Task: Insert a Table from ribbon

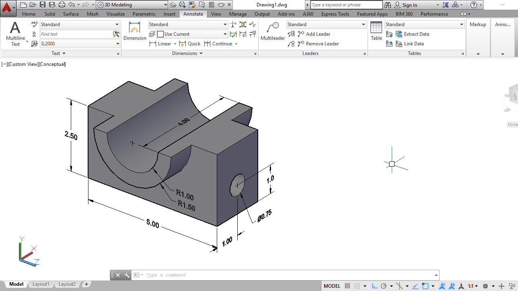Action: point(376,31)
